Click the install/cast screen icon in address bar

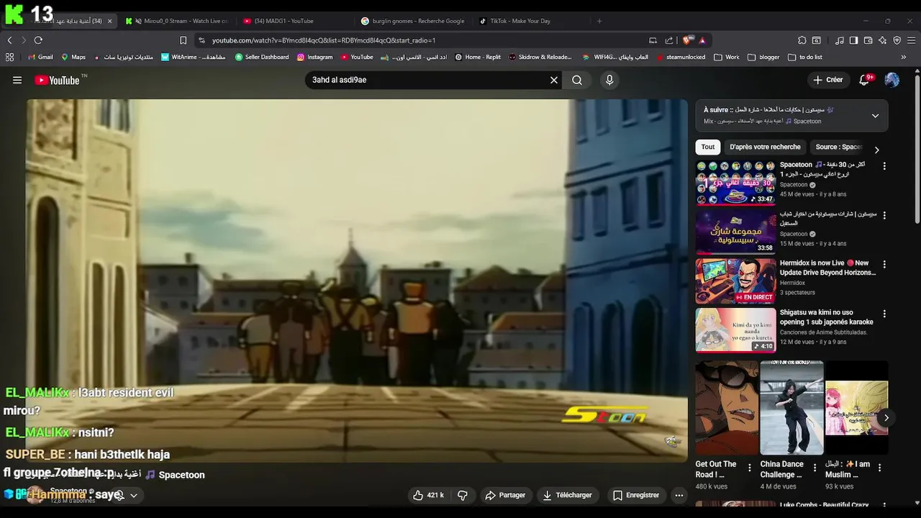(653, 40)
